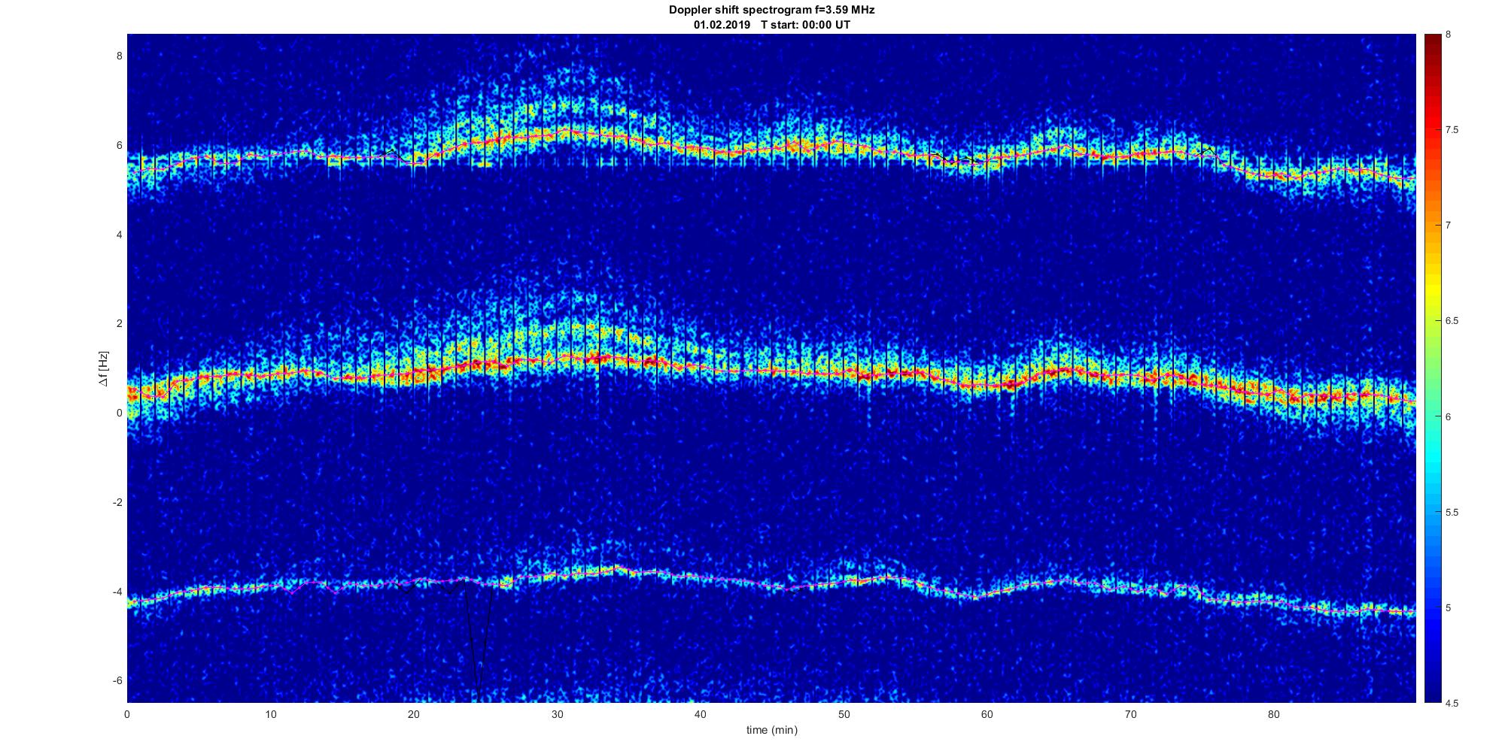Click the x-axis tick label '60'
The image size is (1505, 754).
click(987, 714)
